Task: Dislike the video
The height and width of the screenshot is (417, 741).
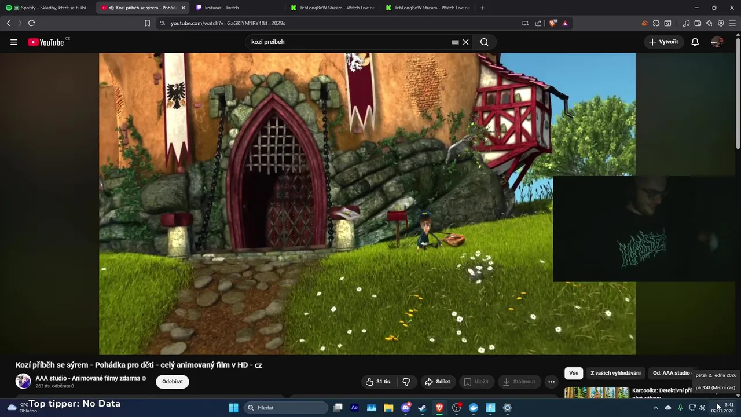Action: [x=406, y=382]
